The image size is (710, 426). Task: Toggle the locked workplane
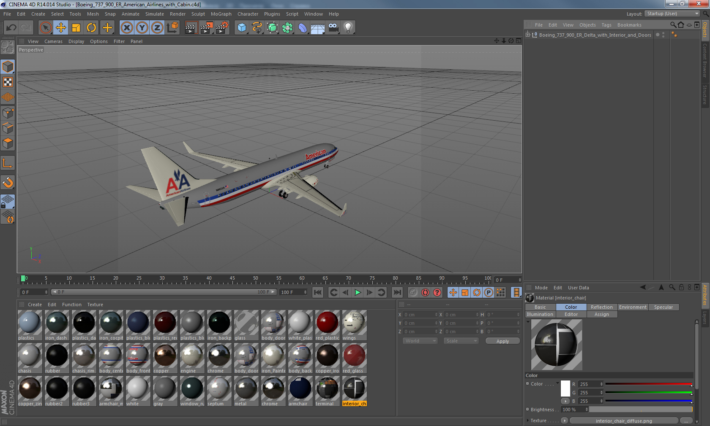click(8, 201)
